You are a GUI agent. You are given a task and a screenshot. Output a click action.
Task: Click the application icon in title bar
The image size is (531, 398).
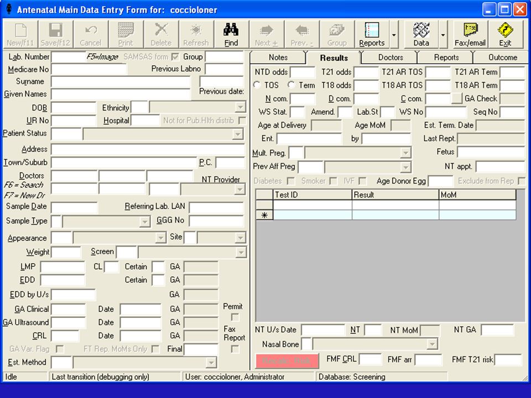(x=9, y=9)
